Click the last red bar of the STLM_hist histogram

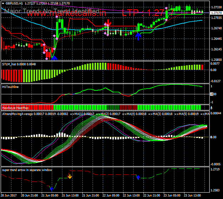click(x=202, y=67)
